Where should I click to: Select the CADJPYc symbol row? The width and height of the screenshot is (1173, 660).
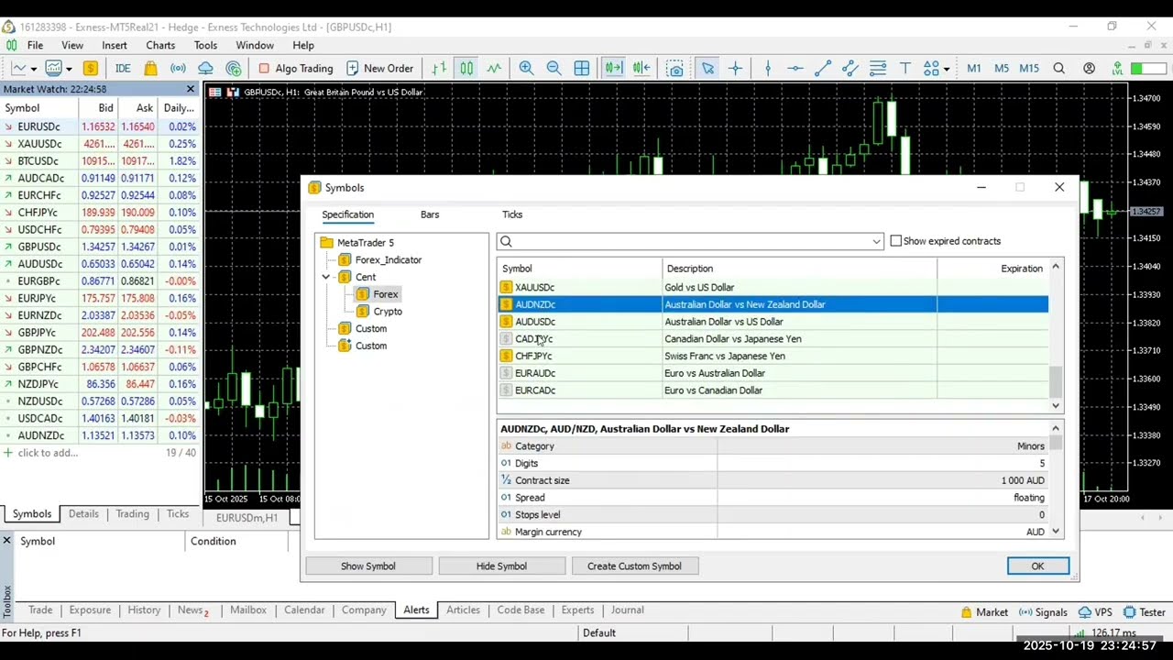point(773,339)
